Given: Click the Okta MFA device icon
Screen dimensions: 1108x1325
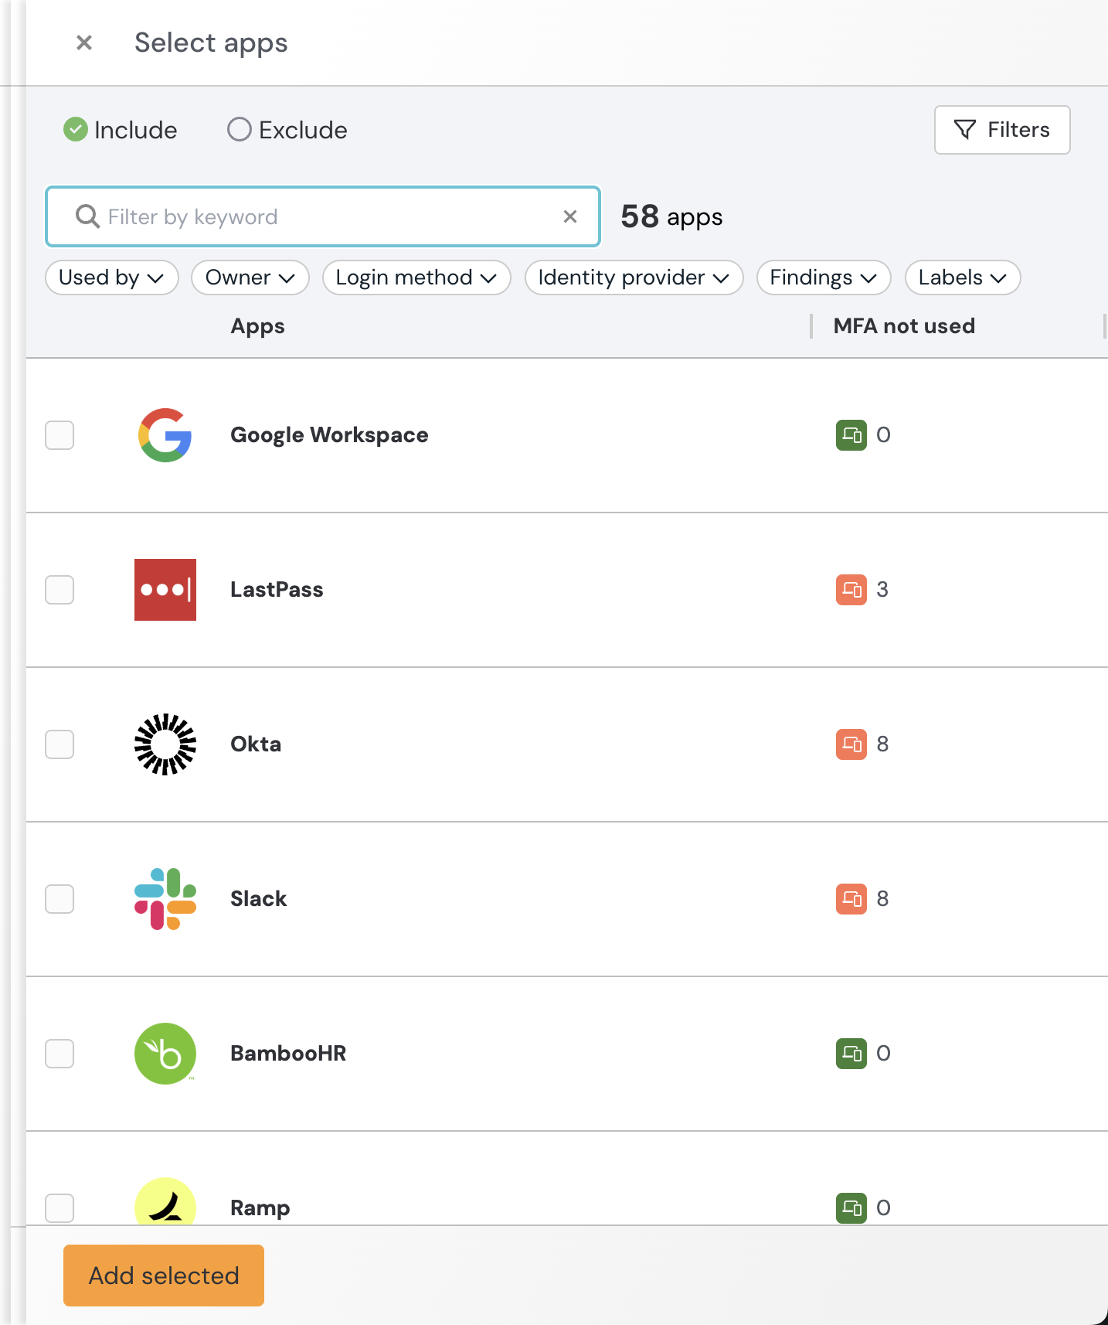Looking at the screenshot, I should coord(851,744).
